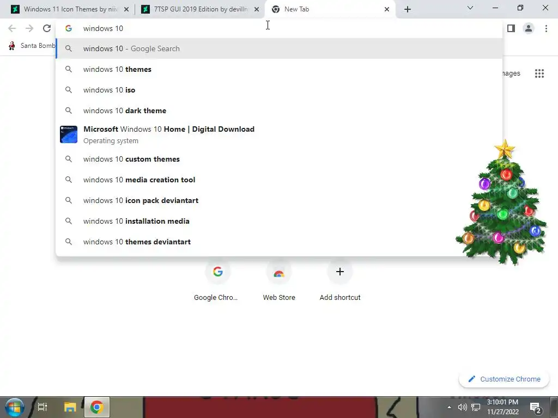The height and width of the screenshot is (418, 558).
Task: Choose 'windows 10 themes' suggestion
Action: click(x=279, y=69)
